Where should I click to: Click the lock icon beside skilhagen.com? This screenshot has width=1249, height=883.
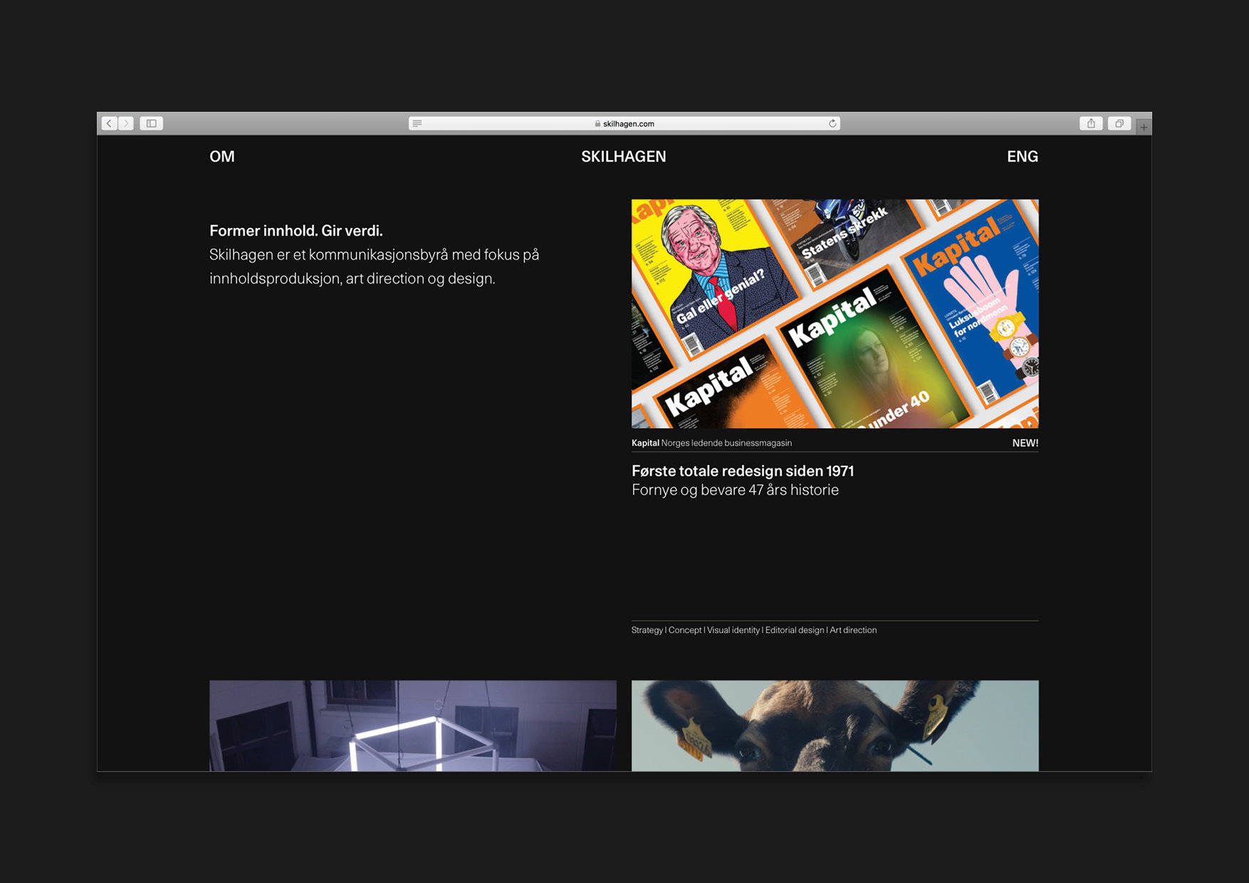pos(597,124)
